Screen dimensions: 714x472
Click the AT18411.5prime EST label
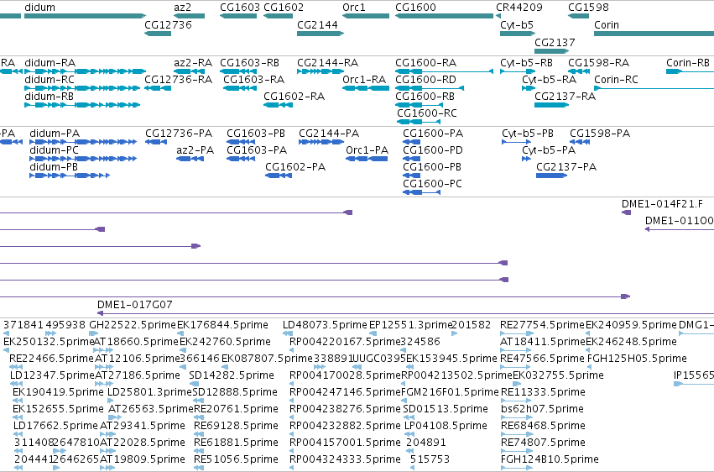[x=542, y=342]
